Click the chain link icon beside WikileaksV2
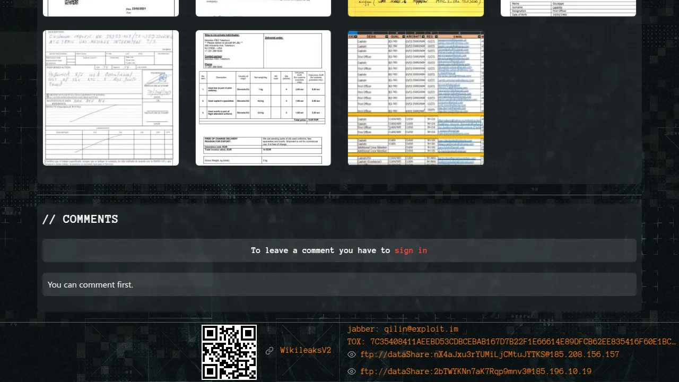Viewport: 679px width, 382px height. (x=269, y=351)
